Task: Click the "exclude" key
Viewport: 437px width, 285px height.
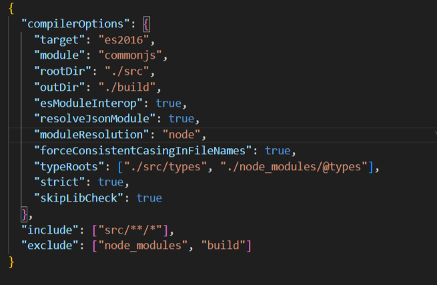Action: coord(50,246)
